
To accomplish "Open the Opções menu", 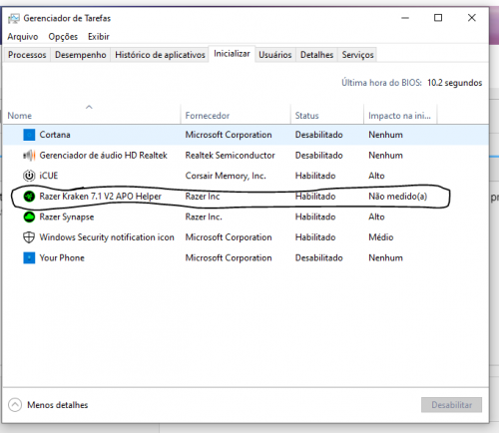I will [x=63, y=37].
